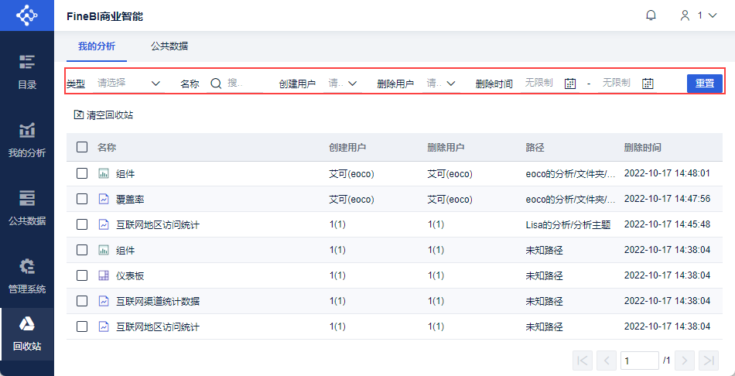Screen dimensions: 735x376
Task: Open the 创建用户 filter dropdown
Action: 342,83
